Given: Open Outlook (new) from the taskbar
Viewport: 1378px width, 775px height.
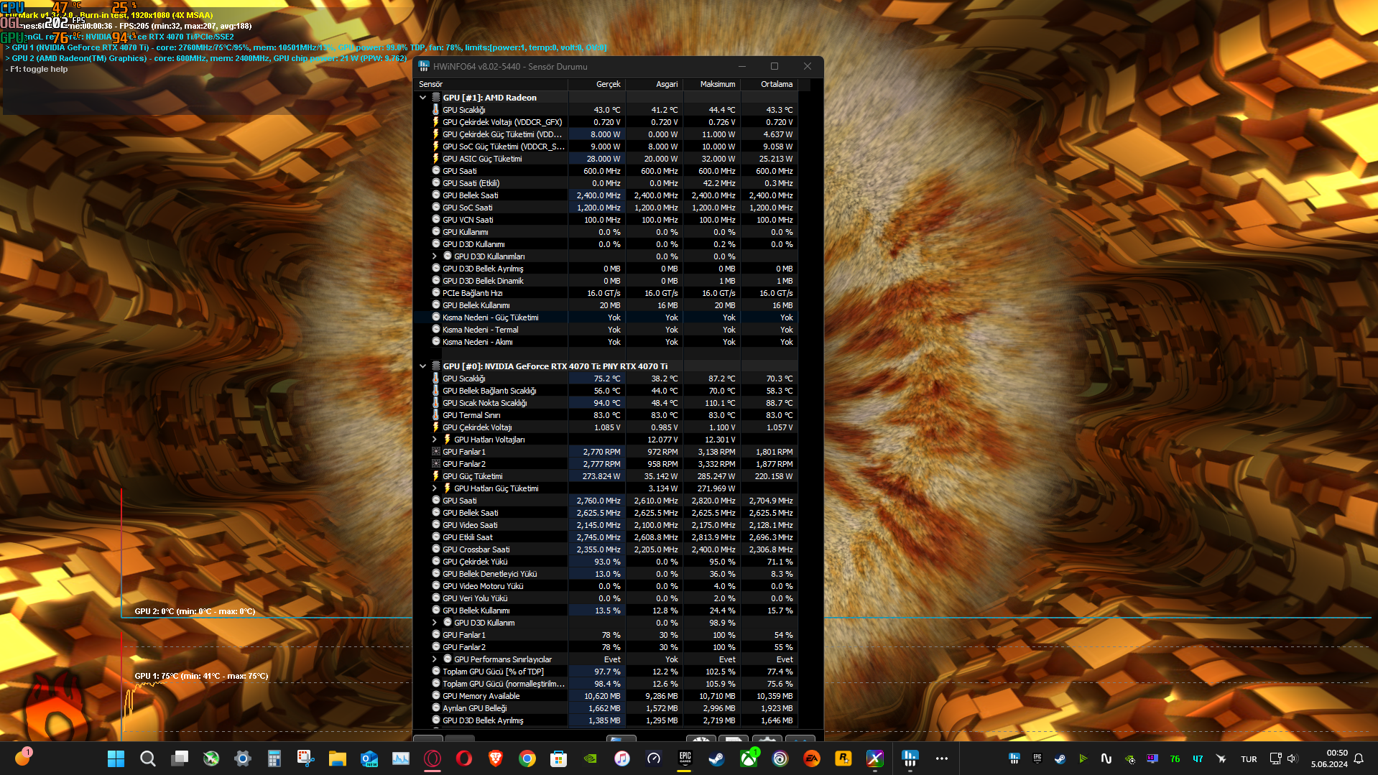Looking at the screenshot, I should click(369, 758).
